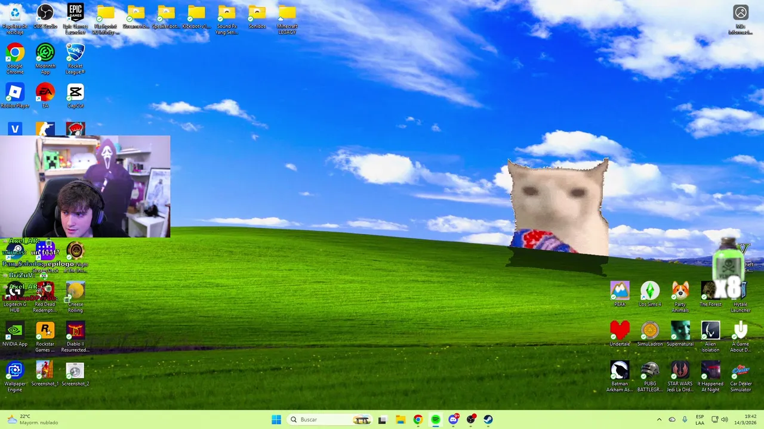
Task: Open Task View on the taskbar
Action: tap(382, 419)
